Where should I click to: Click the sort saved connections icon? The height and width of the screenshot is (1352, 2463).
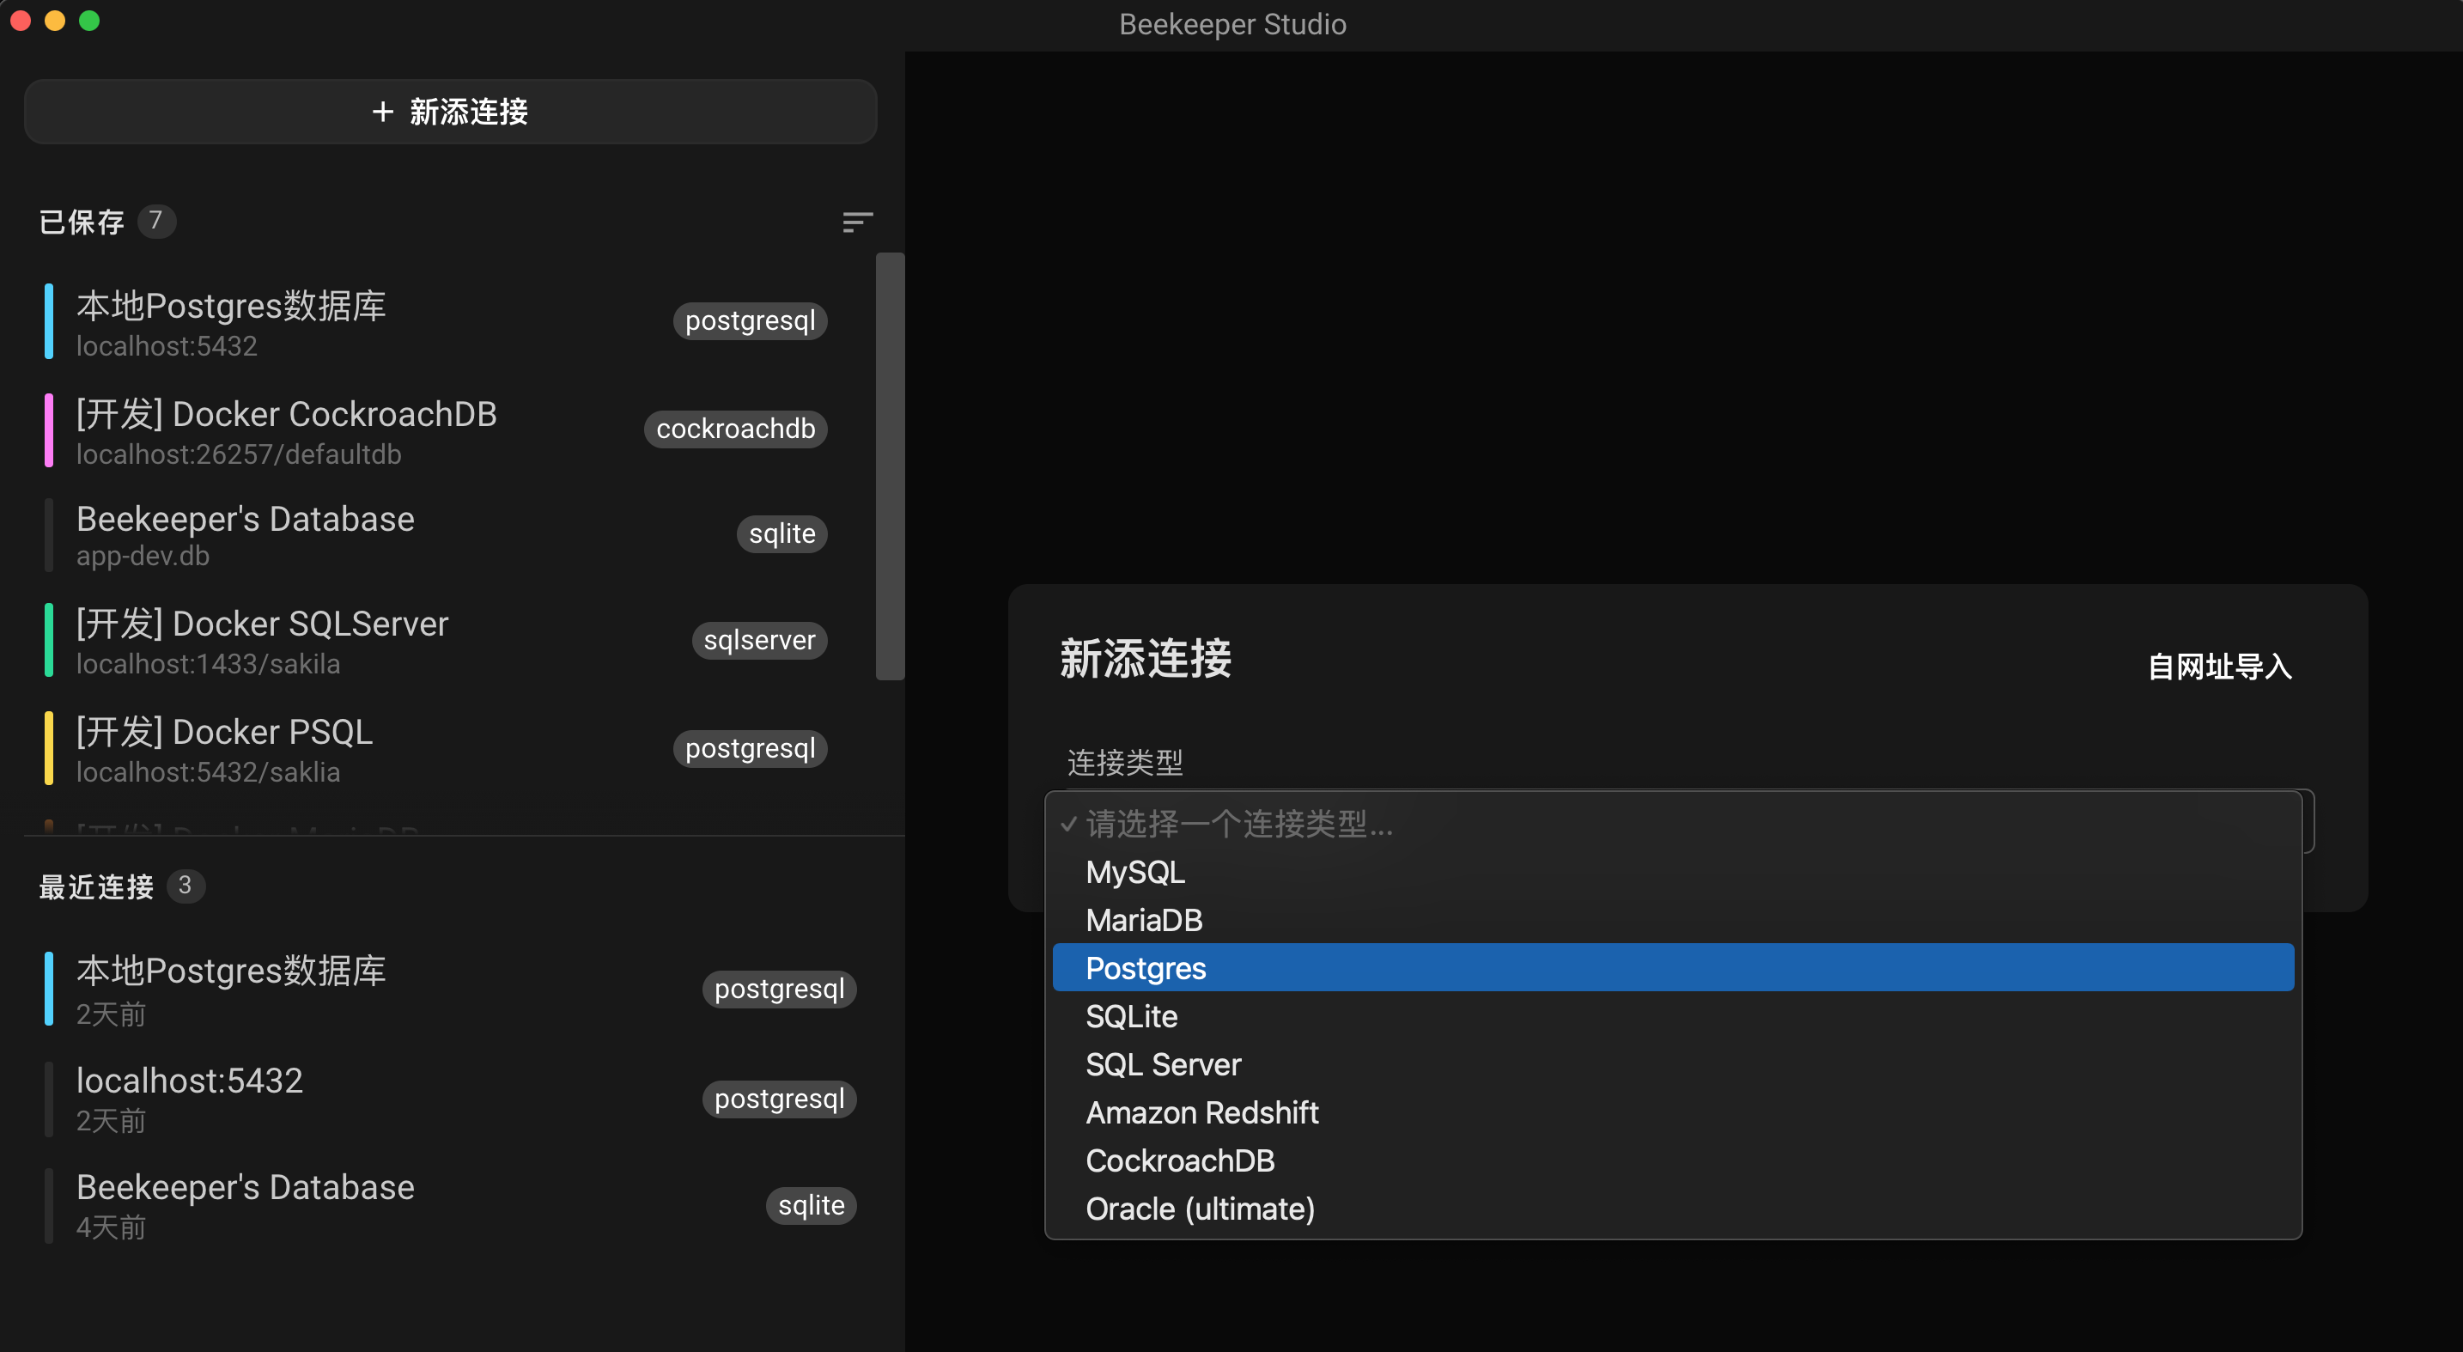[x=857, y=222]
